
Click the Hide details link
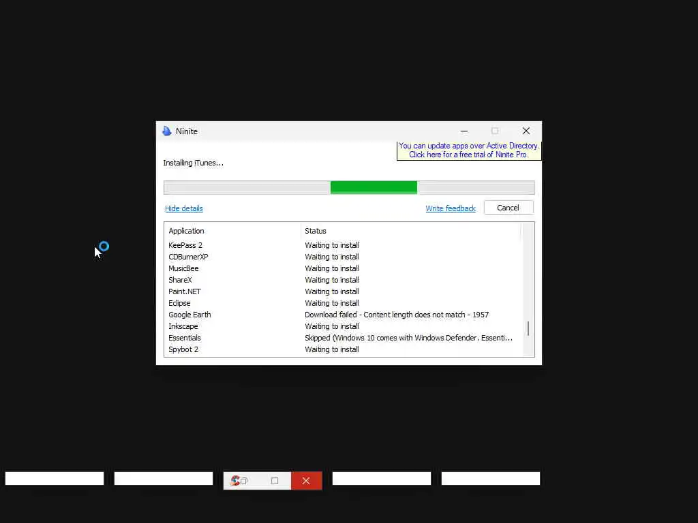pos(184,208)
